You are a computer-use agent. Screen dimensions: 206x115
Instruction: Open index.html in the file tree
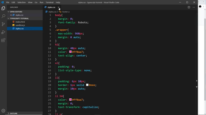point(25,22)
